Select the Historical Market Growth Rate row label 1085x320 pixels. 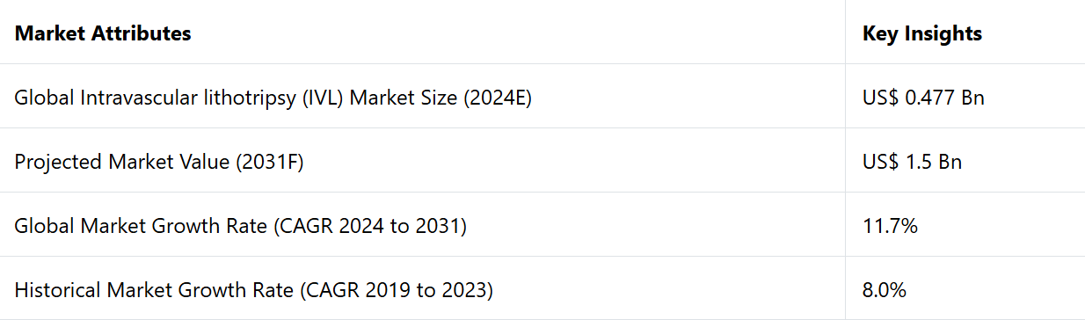(x=253, y=289)
